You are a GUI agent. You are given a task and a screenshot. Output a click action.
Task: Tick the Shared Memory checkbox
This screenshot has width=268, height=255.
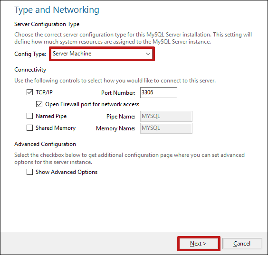(29, 128)
